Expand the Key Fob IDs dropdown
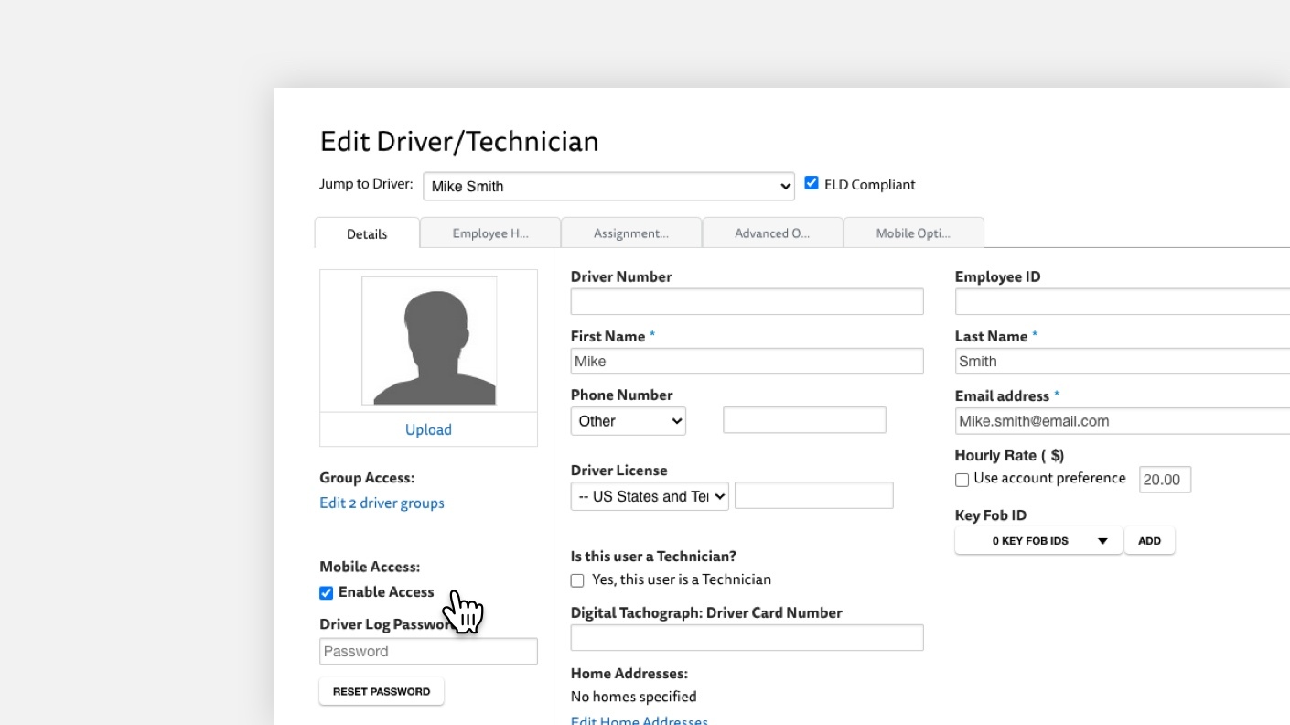1290x725 pixels. (x=1037, y=540)
